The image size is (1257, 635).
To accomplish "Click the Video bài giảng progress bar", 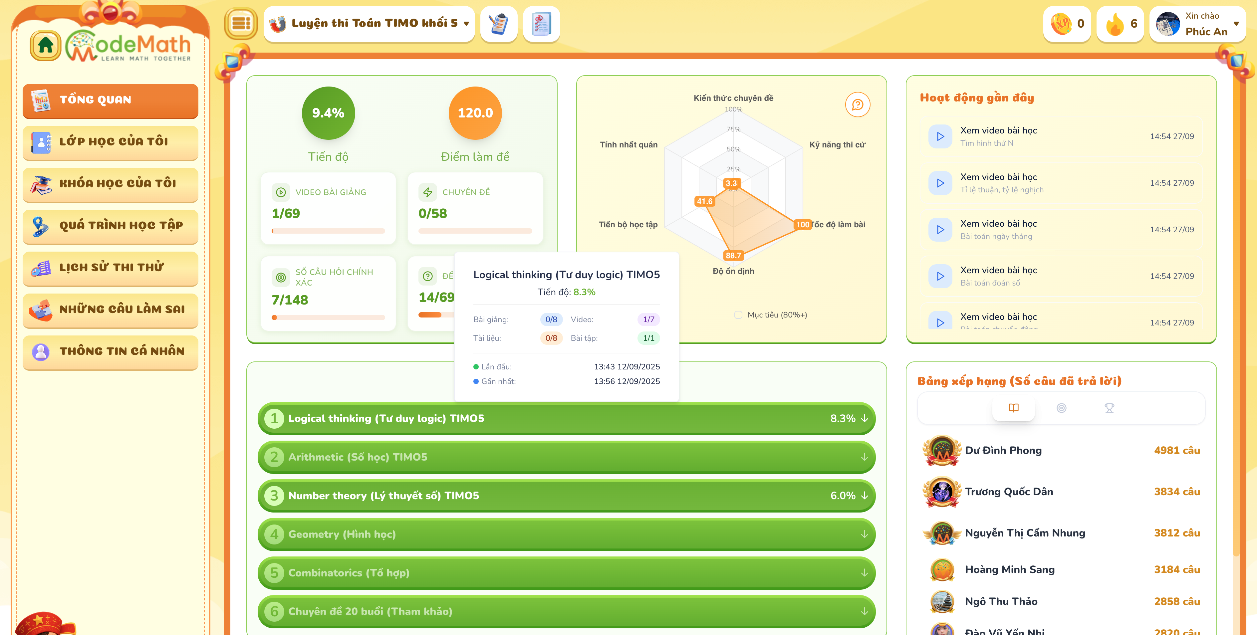I will click(x=328, y=231).
